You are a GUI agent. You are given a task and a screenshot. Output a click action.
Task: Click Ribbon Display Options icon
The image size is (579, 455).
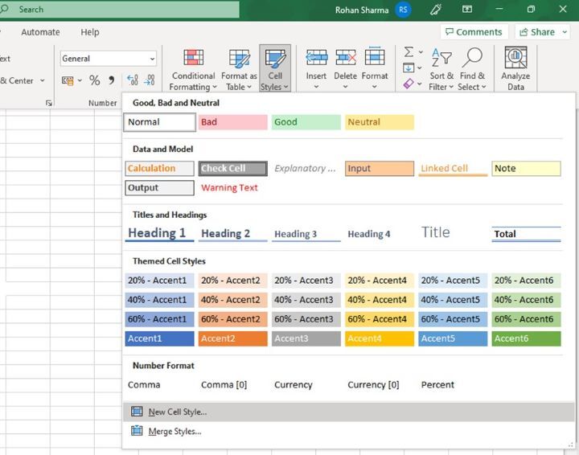click(x=467, y=9)
